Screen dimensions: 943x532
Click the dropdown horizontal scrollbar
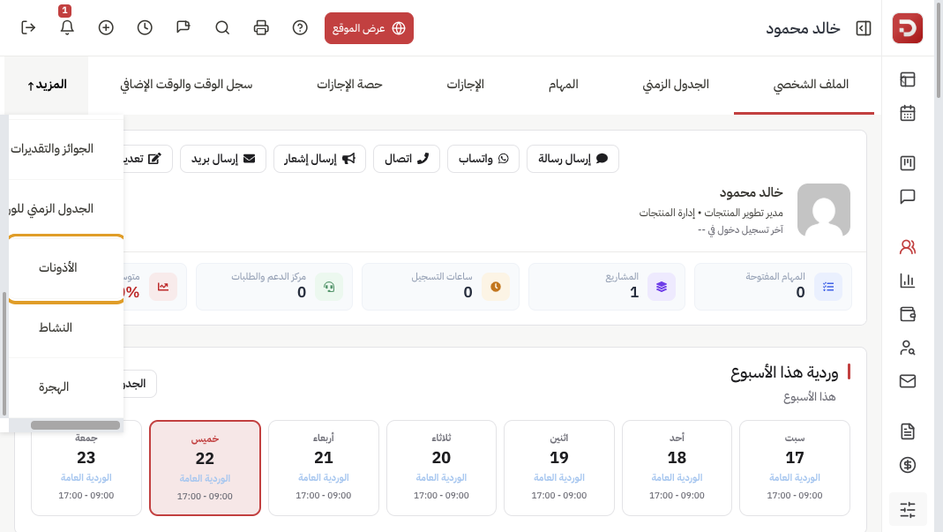75,425
